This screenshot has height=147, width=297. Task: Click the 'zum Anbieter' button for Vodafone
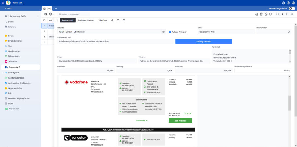coord(180,121)
